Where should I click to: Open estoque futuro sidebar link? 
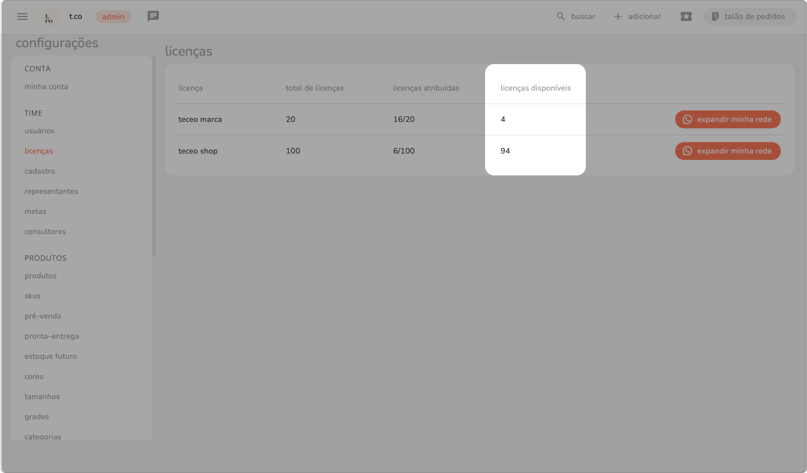(x=50, y=356)
